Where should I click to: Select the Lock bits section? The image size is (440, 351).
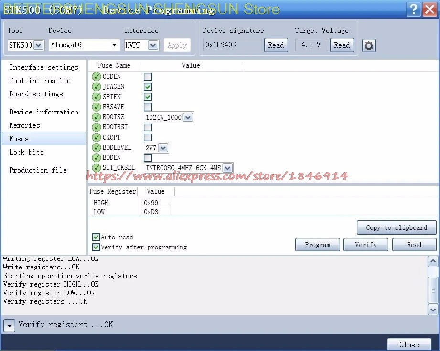click(x=27, y=152)
